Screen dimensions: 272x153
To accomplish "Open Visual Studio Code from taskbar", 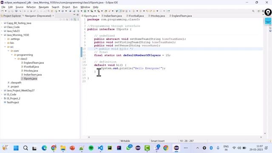I will click(100, 148).
